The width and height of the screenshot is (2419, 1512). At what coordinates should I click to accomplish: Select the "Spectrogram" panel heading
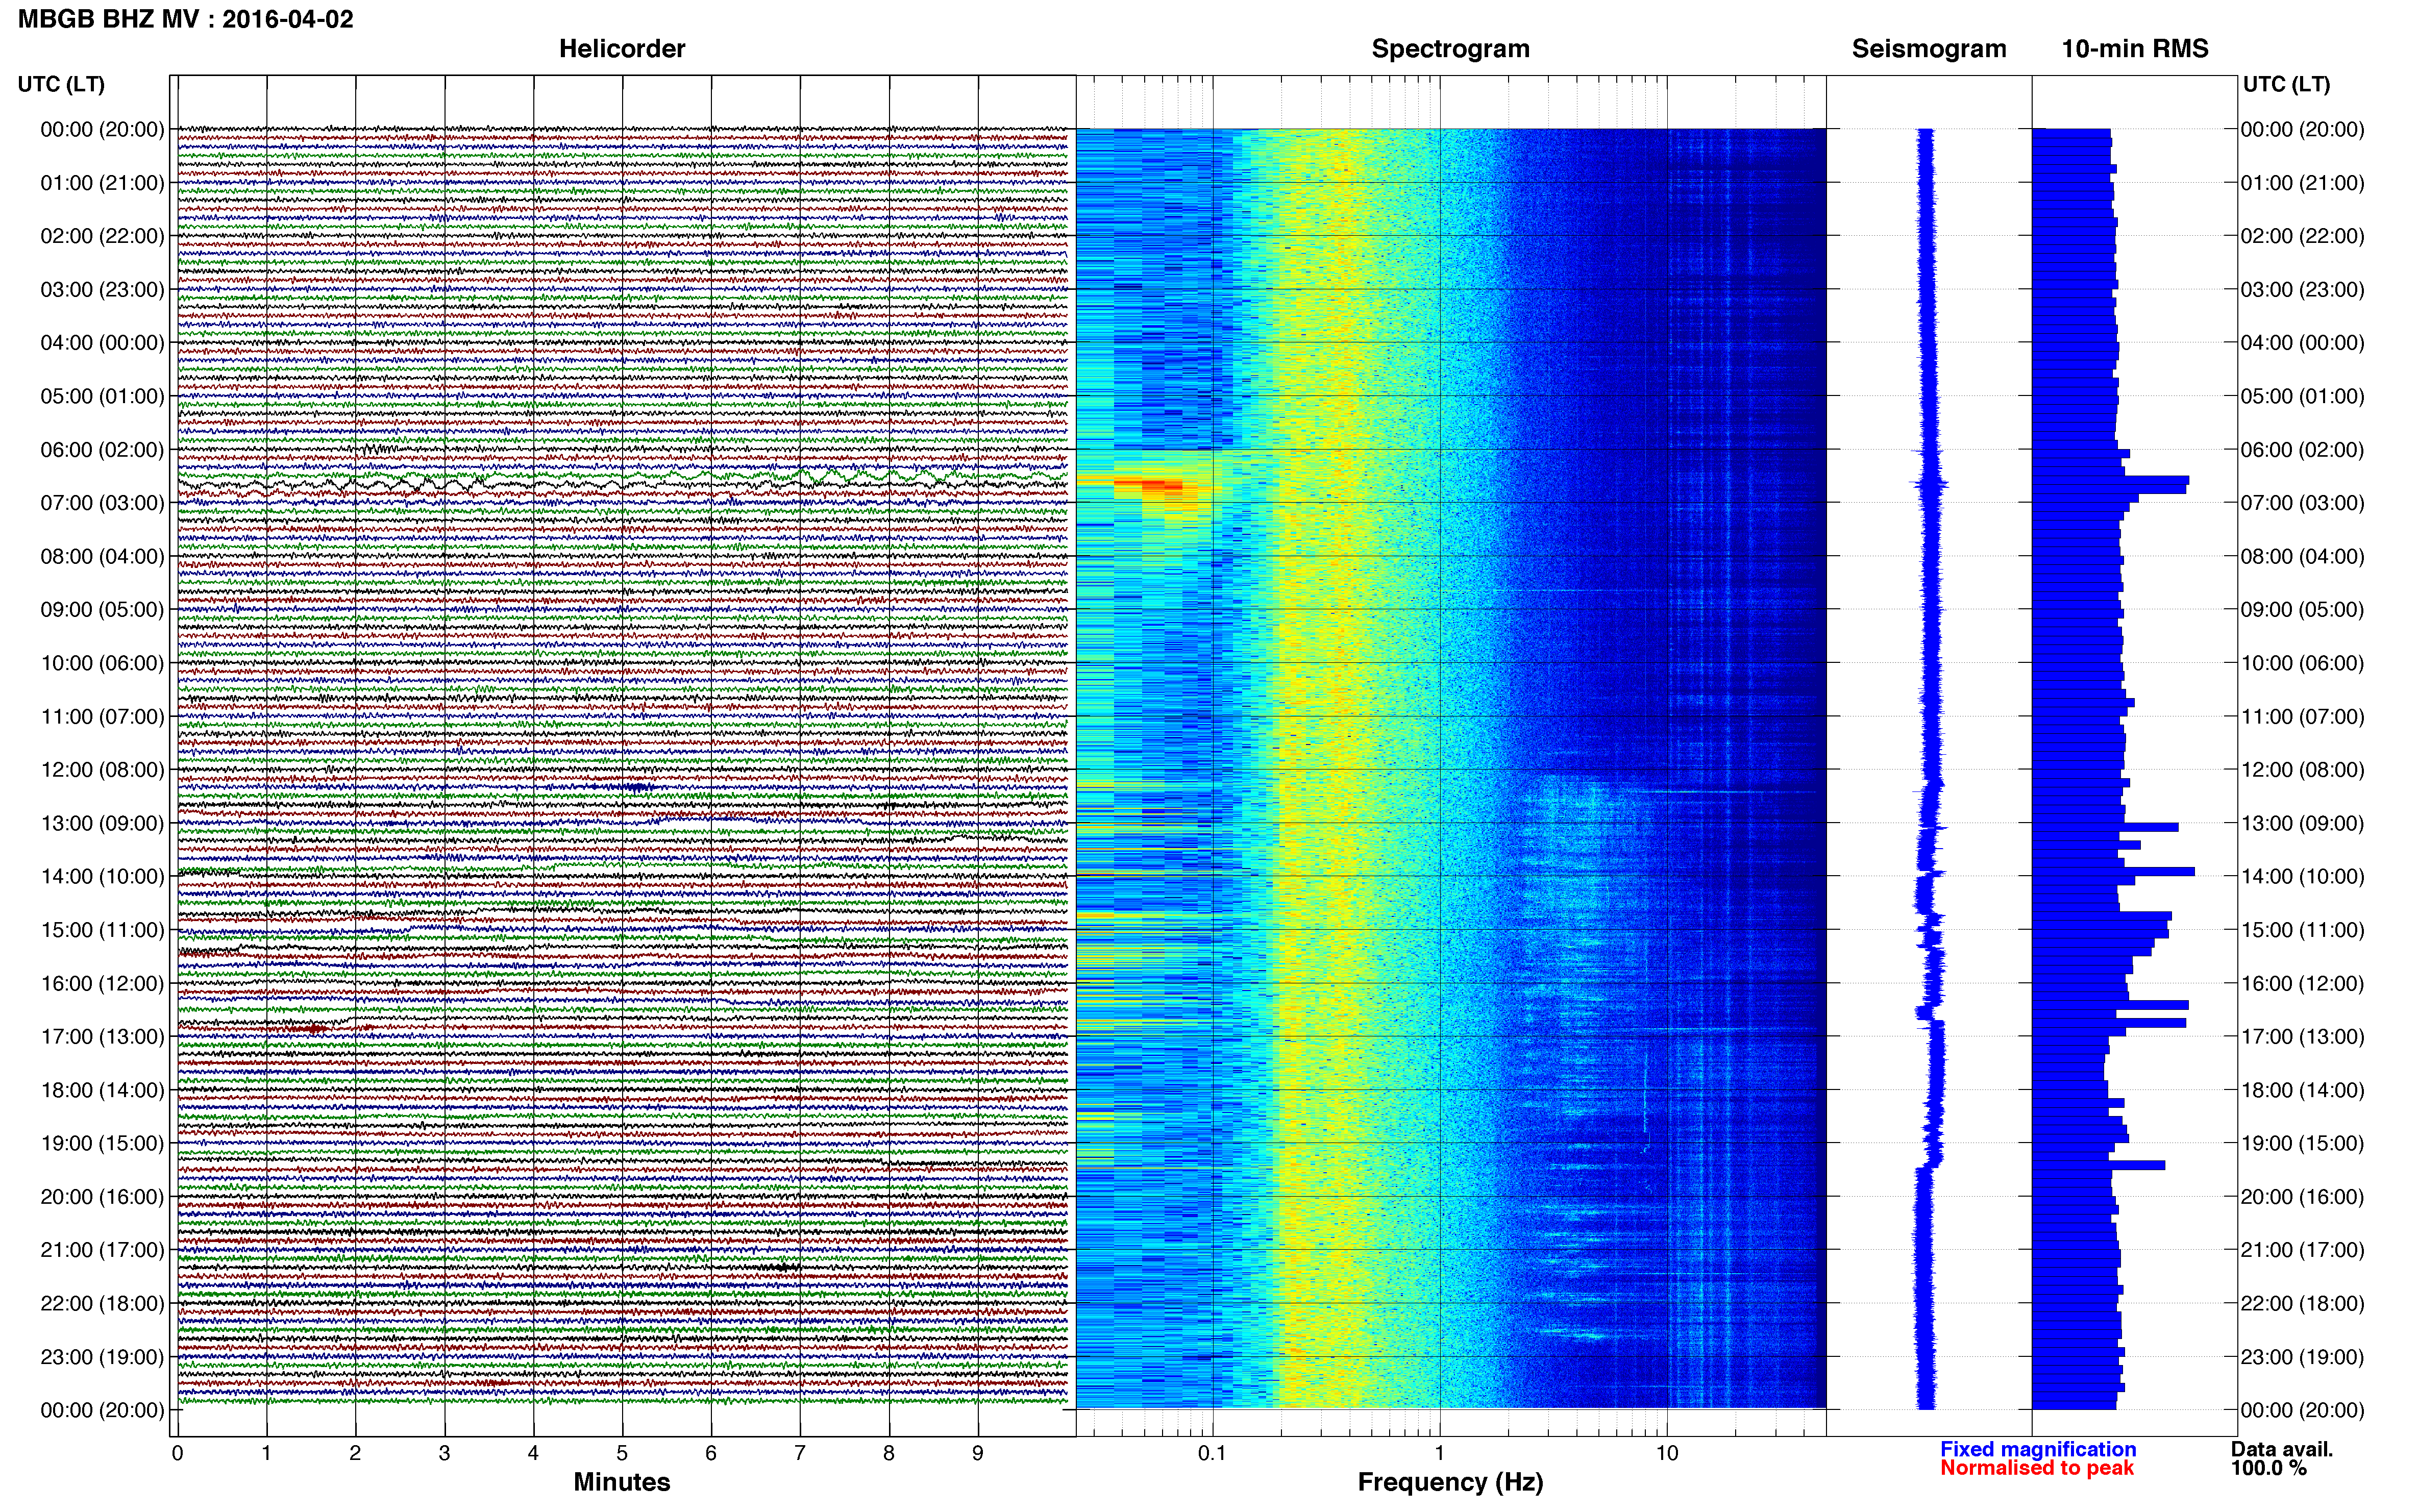(x=1450, y=49)
